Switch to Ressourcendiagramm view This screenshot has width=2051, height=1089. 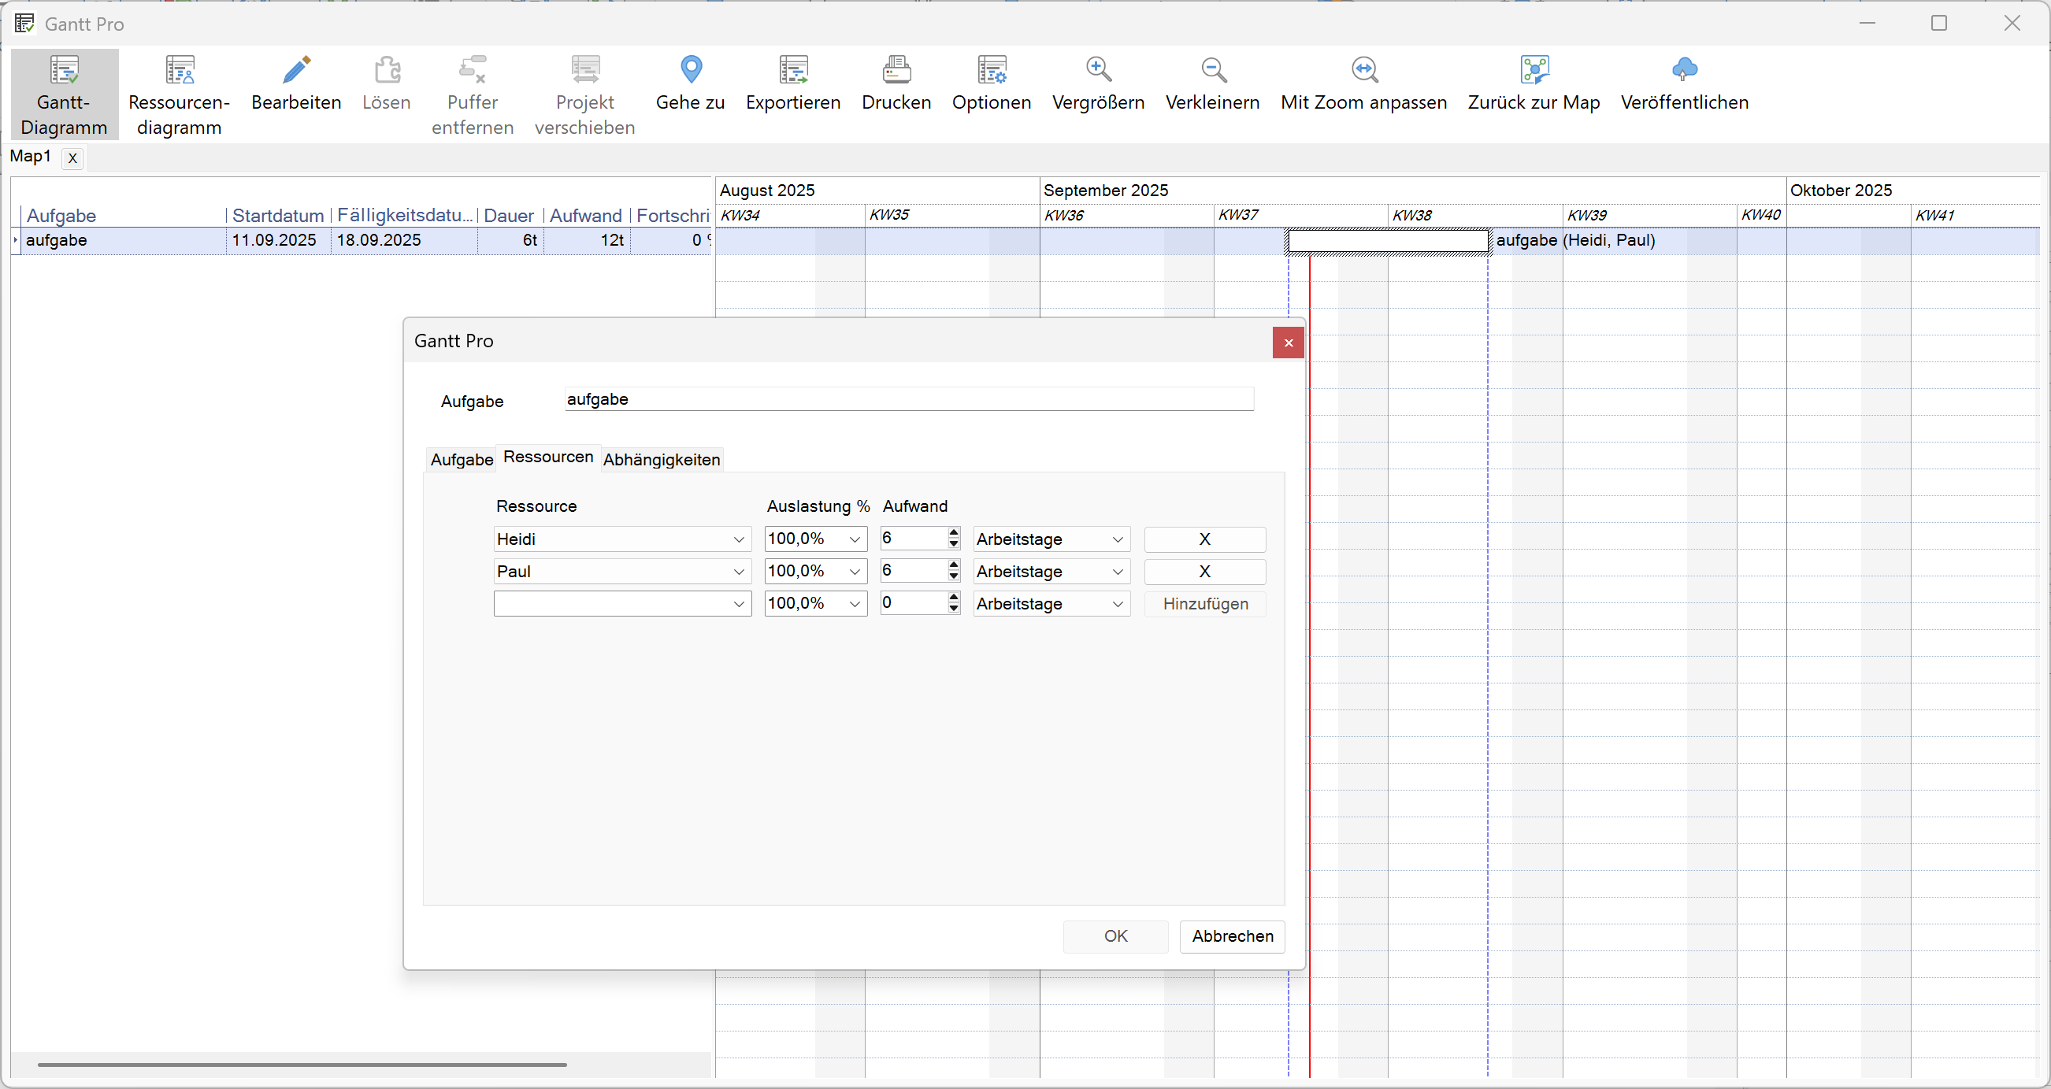(179, 94)
